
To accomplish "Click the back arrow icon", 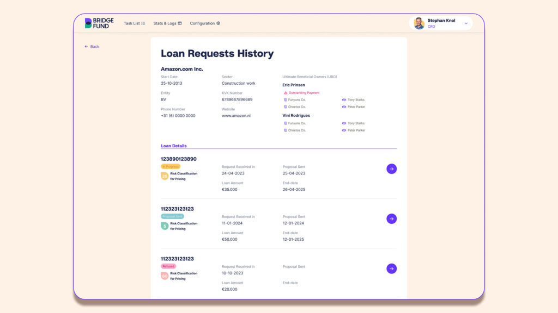I will point(86,47).
